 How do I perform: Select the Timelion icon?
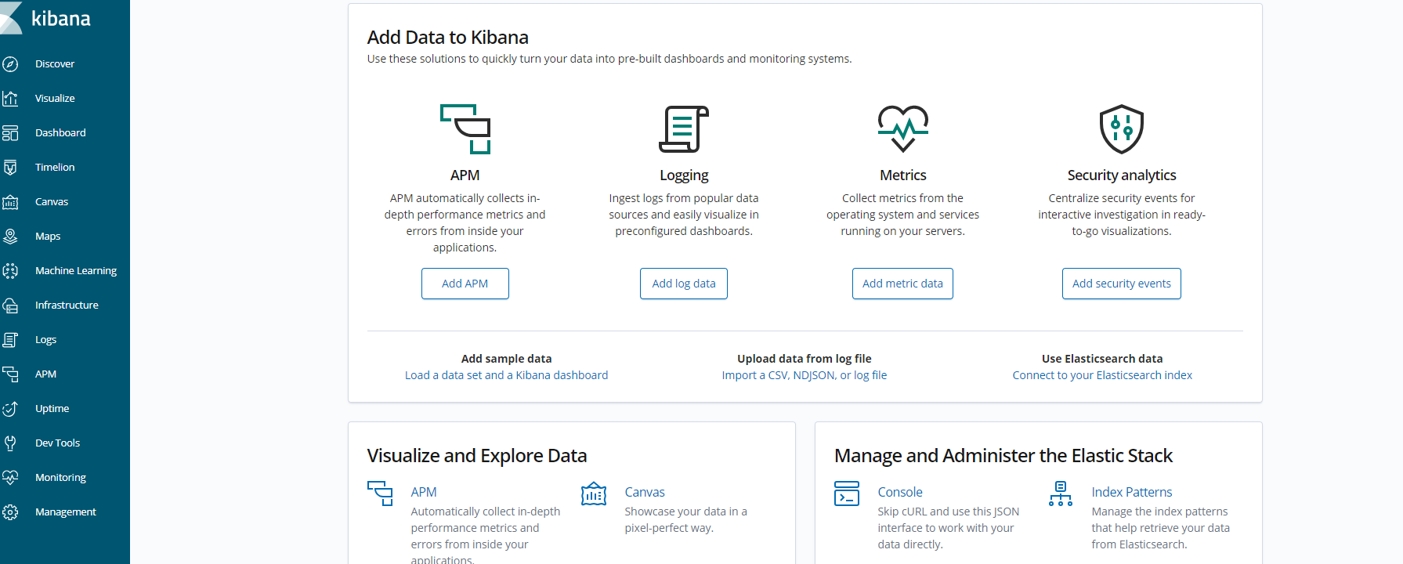tap(10, 168)
